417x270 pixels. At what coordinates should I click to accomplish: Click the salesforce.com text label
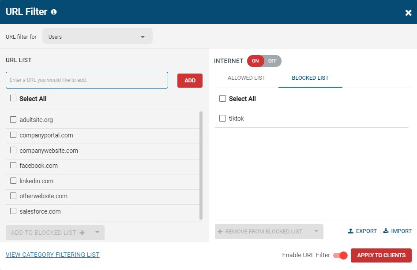pos(40,211)
